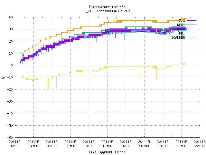Click the x-axis tick label 201115 16:00

click(144, 144)
